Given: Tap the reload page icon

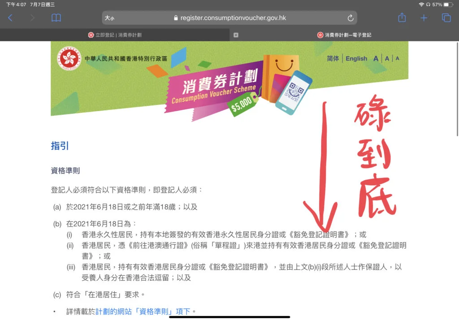Looking at the screenshot, I should [351, 18].
